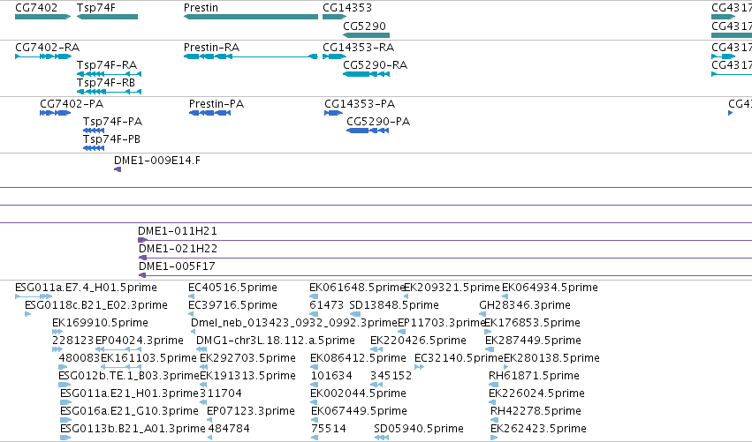Image resolution: width=752 pixels, height=442 pixels.
Task: Click the SD13848.5prime EST label
Action: coord(394,305)
